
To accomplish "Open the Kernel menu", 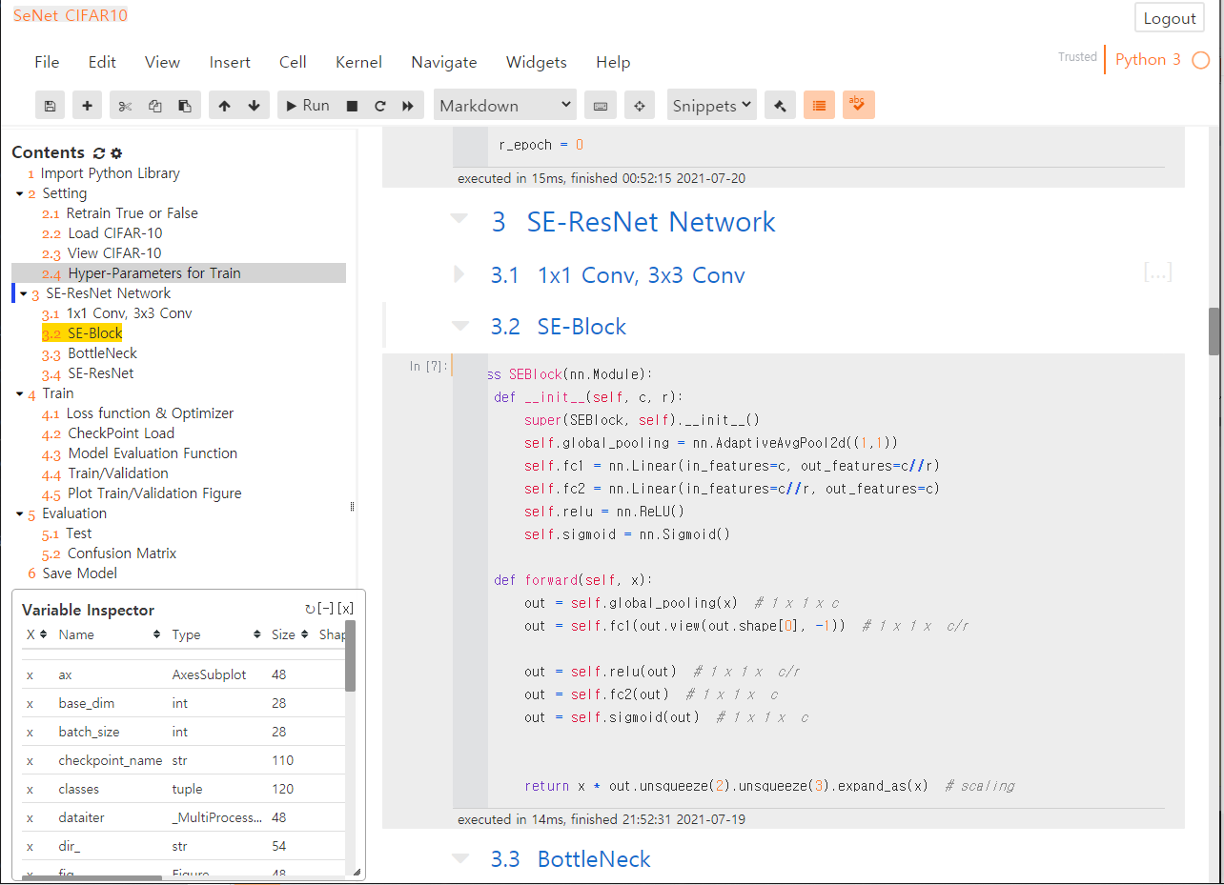I will click(358, 62).
